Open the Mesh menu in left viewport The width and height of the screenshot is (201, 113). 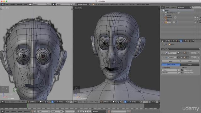pos(24,102)
